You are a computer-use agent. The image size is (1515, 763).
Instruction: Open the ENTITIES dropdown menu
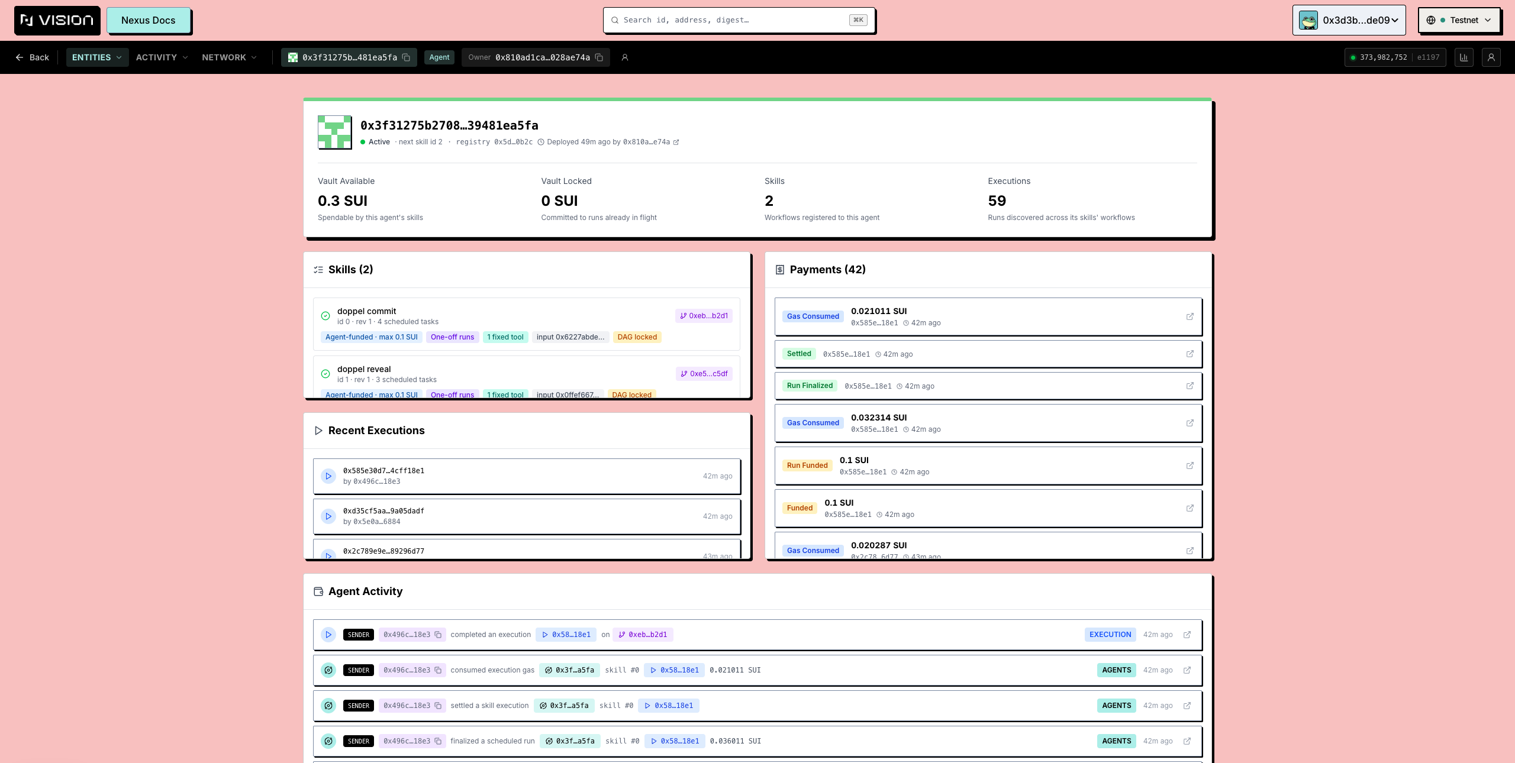(x=97, y=57)
